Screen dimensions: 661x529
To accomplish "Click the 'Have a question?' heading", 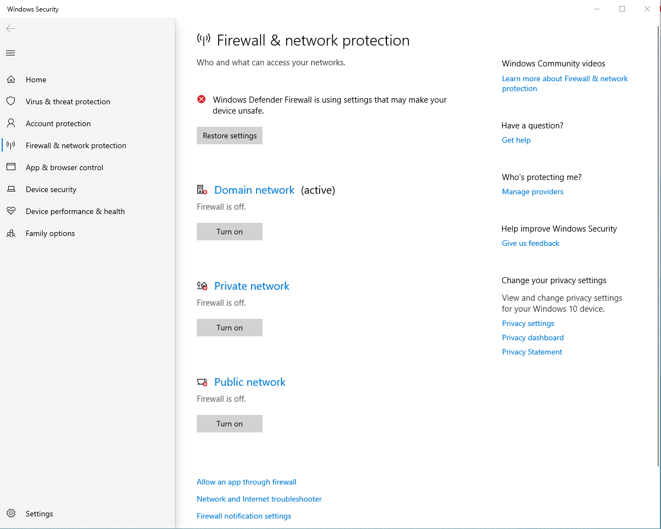I will click(x=532, y=126).
